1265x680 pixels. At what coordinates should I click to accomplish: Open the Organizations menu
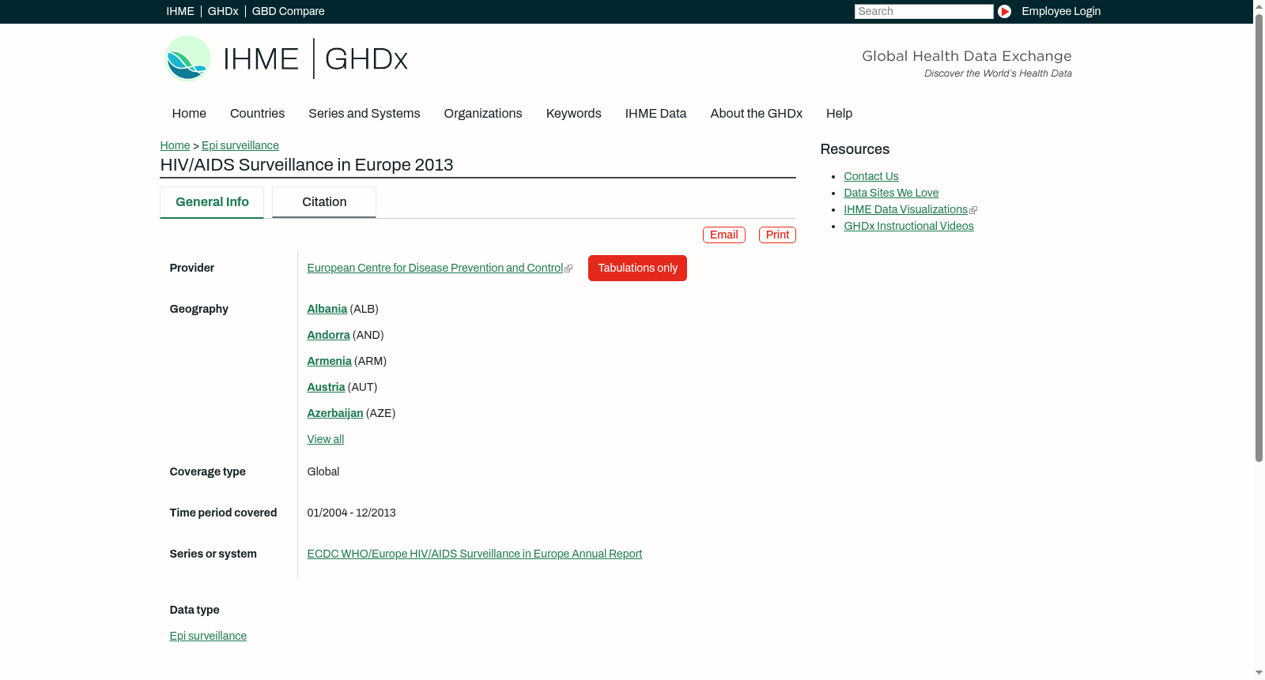(483, 114)
